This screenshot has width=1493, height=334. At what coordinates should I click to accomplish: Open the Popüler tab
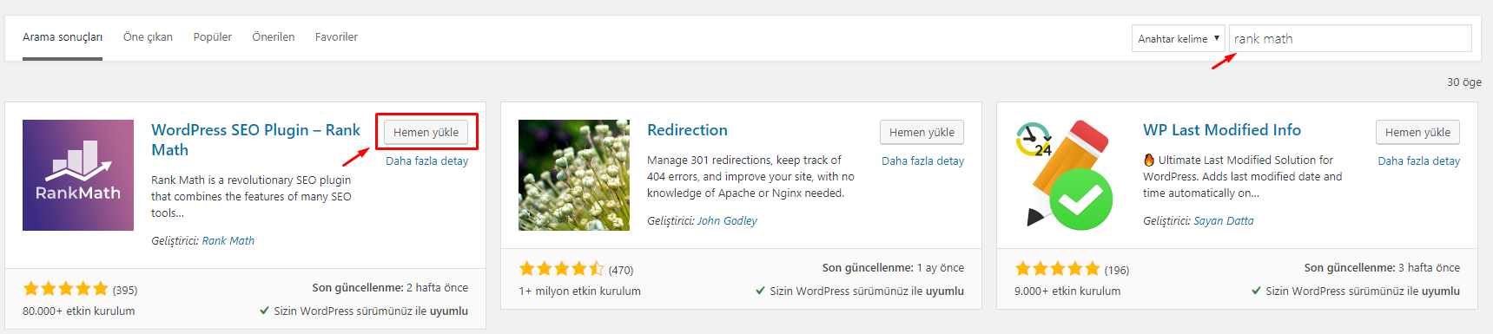tap(212, 37)
